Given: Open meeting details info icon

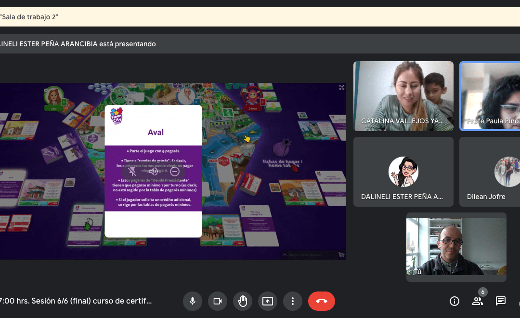Looking at the screenshot, I should [x=455, y=301].
